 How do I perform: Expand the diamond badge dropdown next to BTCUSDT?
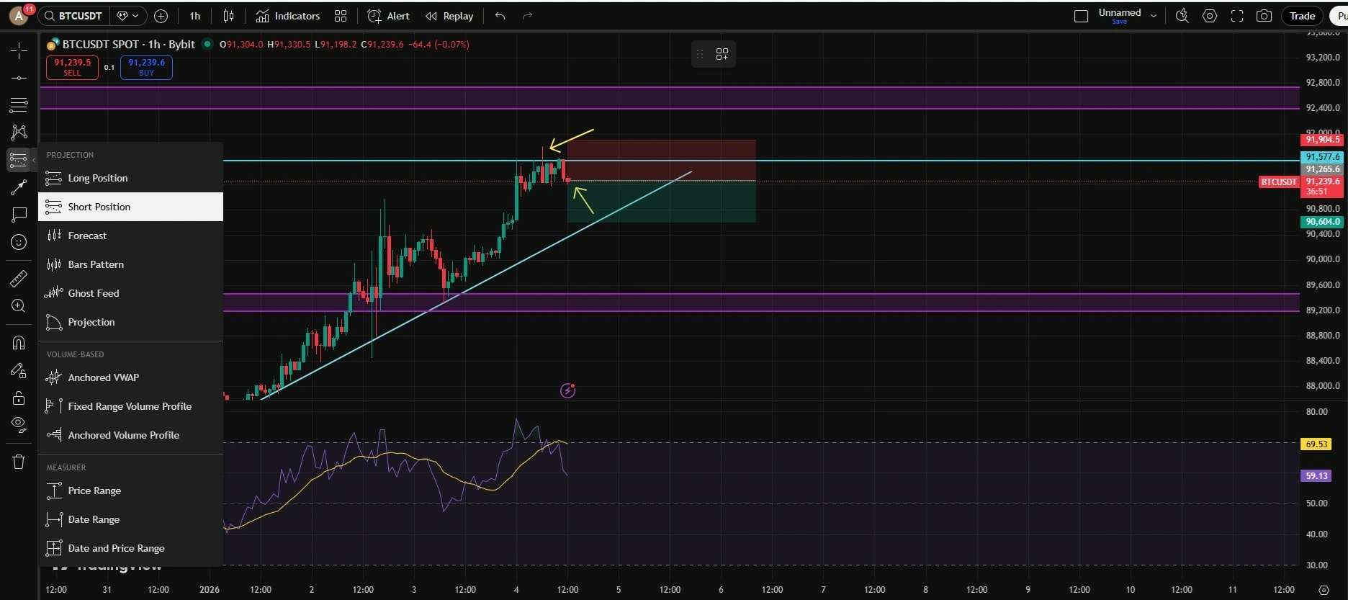tap(127, 16)
